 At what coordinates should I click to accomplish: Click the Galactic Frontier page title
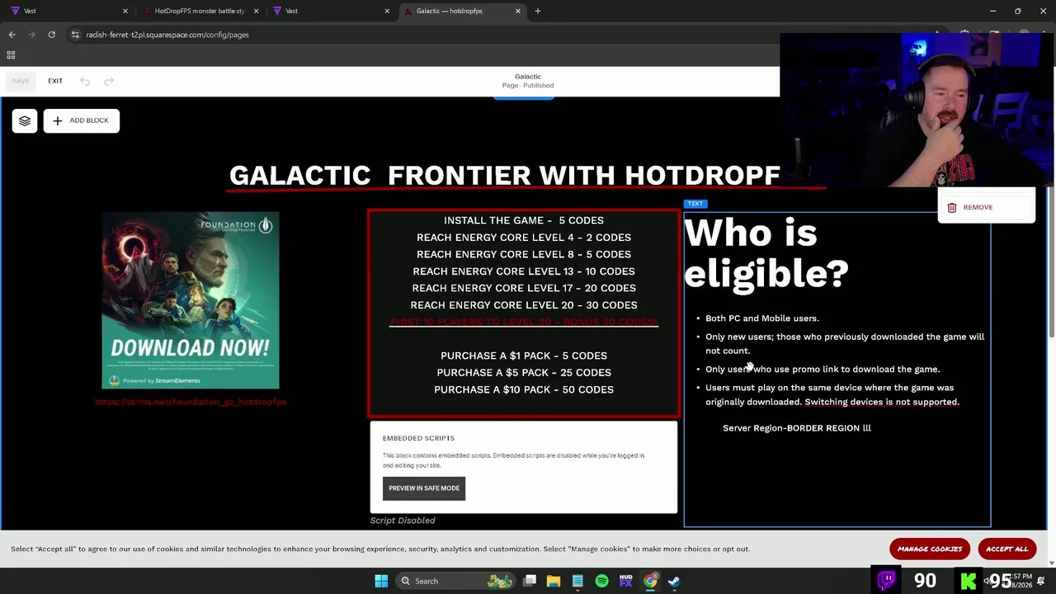[x=504, y=175]
